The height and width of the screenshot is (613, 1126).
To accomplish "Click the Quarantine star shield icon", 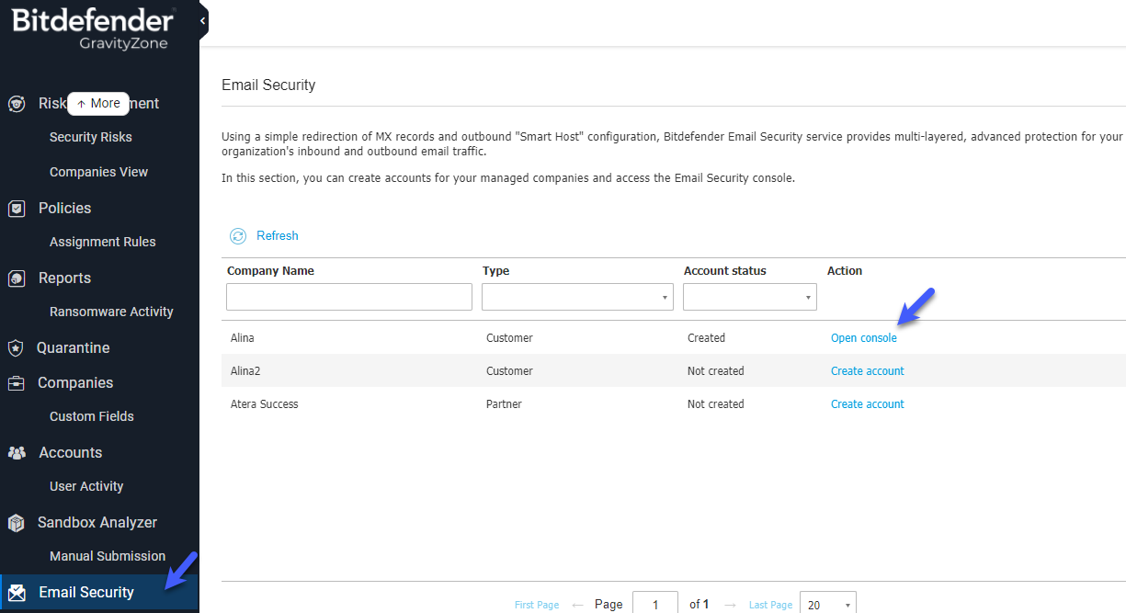I will tap(16, 348).
